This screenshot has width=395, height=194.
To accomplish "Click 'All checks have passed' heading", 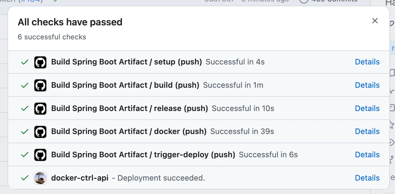I will click(70, 22).
